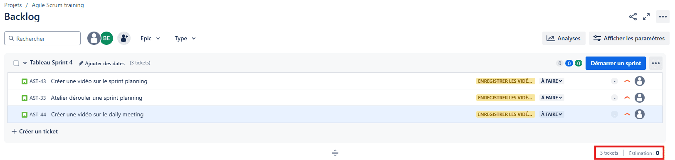Click the share icon in header
The width and height of the screenshot is (675, 160).
pos(633,17)
